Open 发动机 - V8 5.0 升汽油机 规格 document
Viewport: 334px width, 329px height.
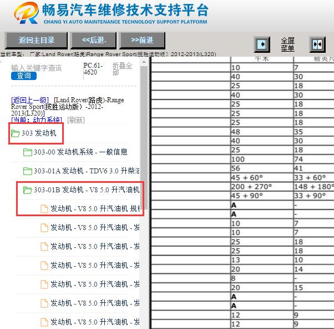(95, 208)
